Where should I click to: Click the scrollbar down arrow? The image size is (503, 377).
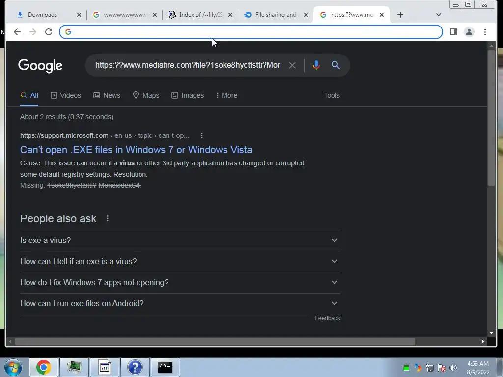point(491,333)
